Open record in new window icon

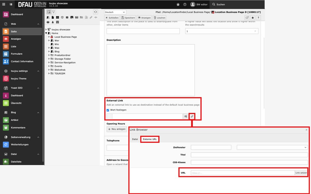pos(247,18)
